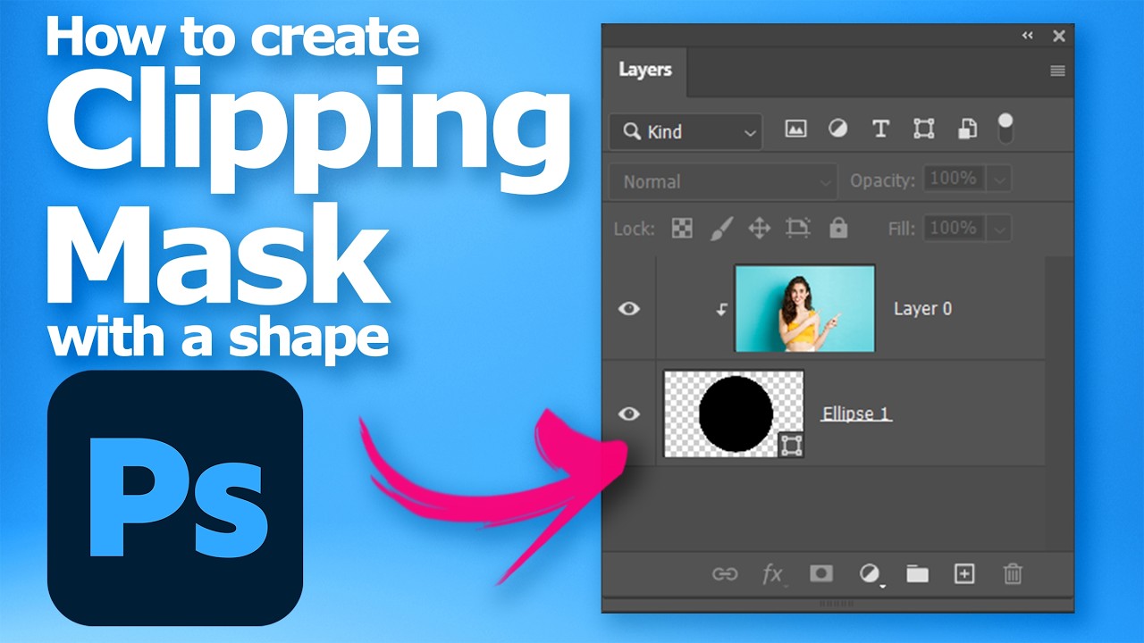1144x643 pixels.
Task: Open the Kind filter dropdown
Action: tap(686, 132)
